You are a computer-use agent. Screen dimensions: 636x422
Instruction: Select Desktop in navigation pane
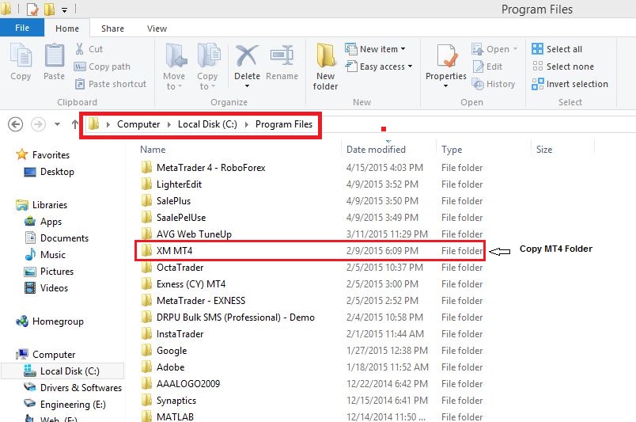49,172
